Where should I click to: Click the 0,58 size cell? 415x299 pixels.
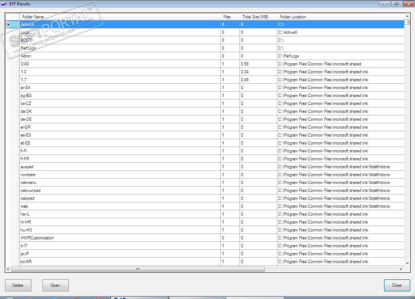tap(258, 64)
